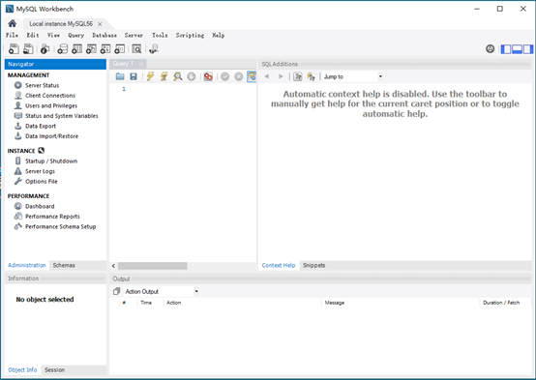This screenshot has width=536, height=380.
Task: Open the Edit menu
Action: 33,35
